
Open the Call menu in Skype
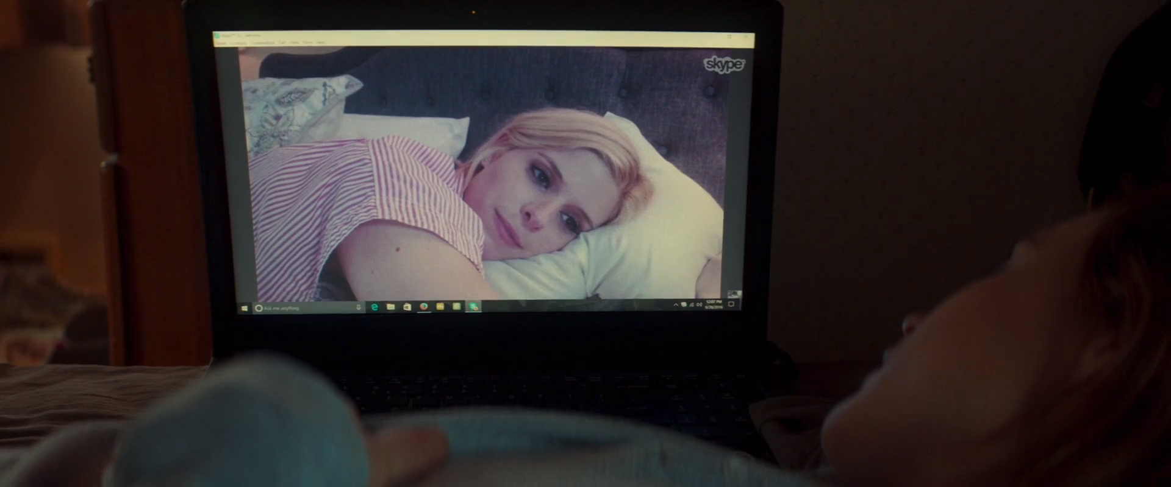coord(282,43)
